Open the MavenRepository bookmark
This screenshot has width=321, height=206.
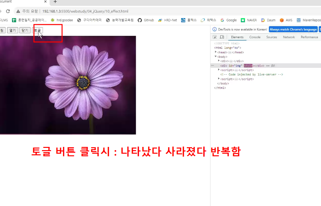tap(309, 20)
